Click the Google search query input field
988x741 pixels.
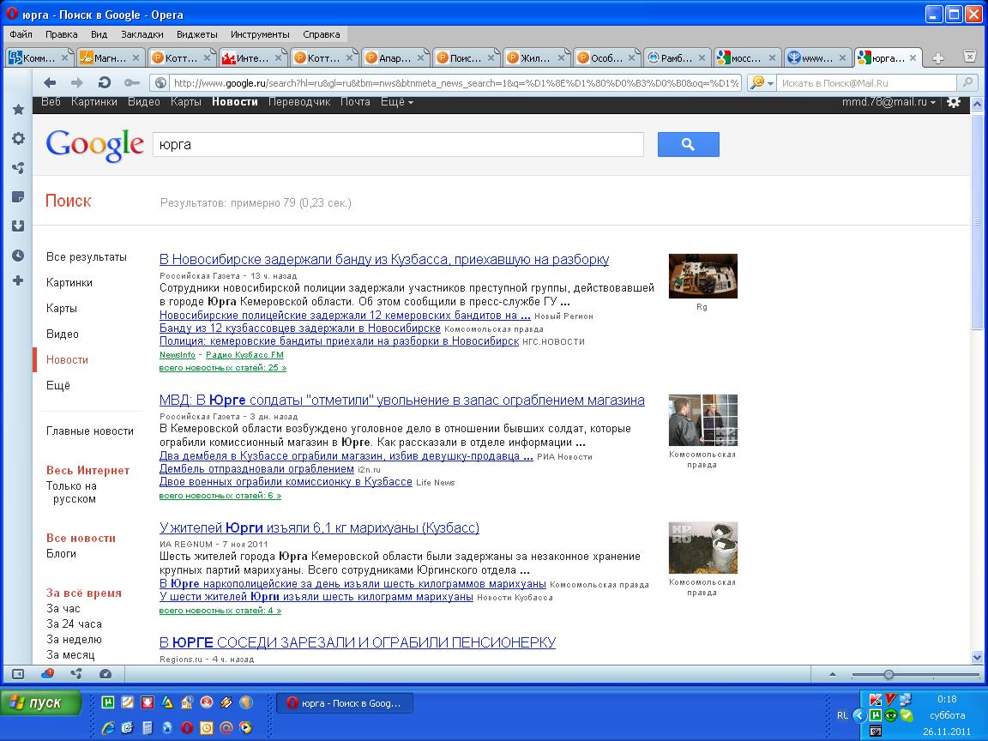[397, 145]
